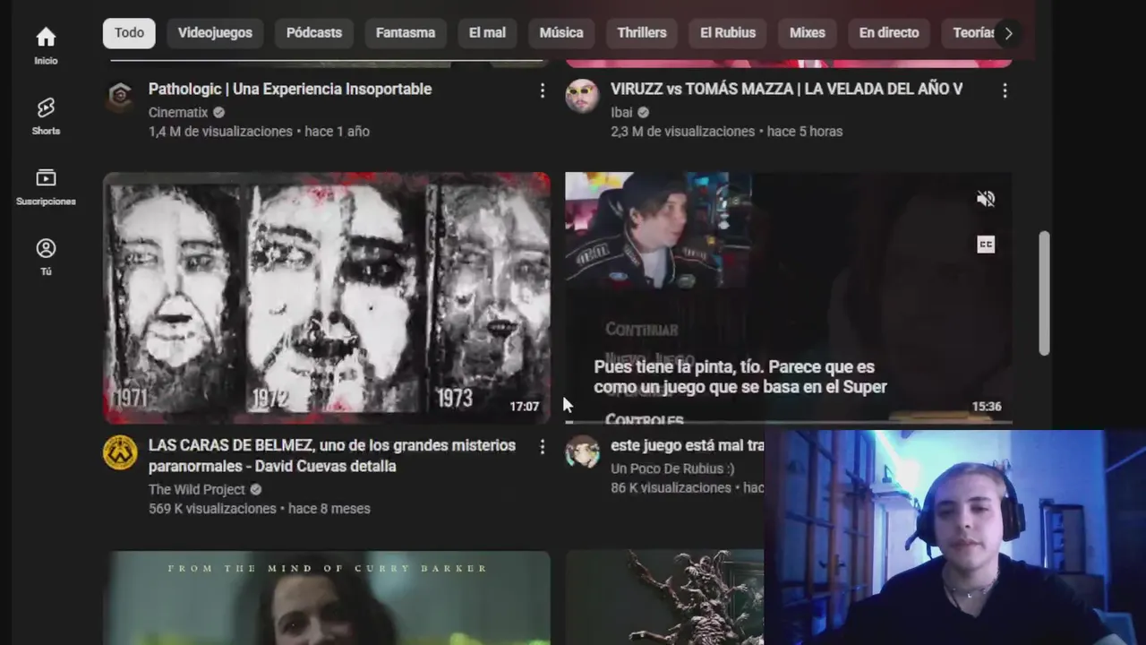The image size is (1146, 645).
Task: Open Ibai channel avatar
Action: click(x=582, y=96)
